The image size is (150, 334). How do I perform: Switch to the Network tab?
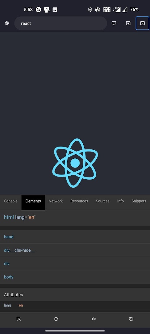click(56, 201)
